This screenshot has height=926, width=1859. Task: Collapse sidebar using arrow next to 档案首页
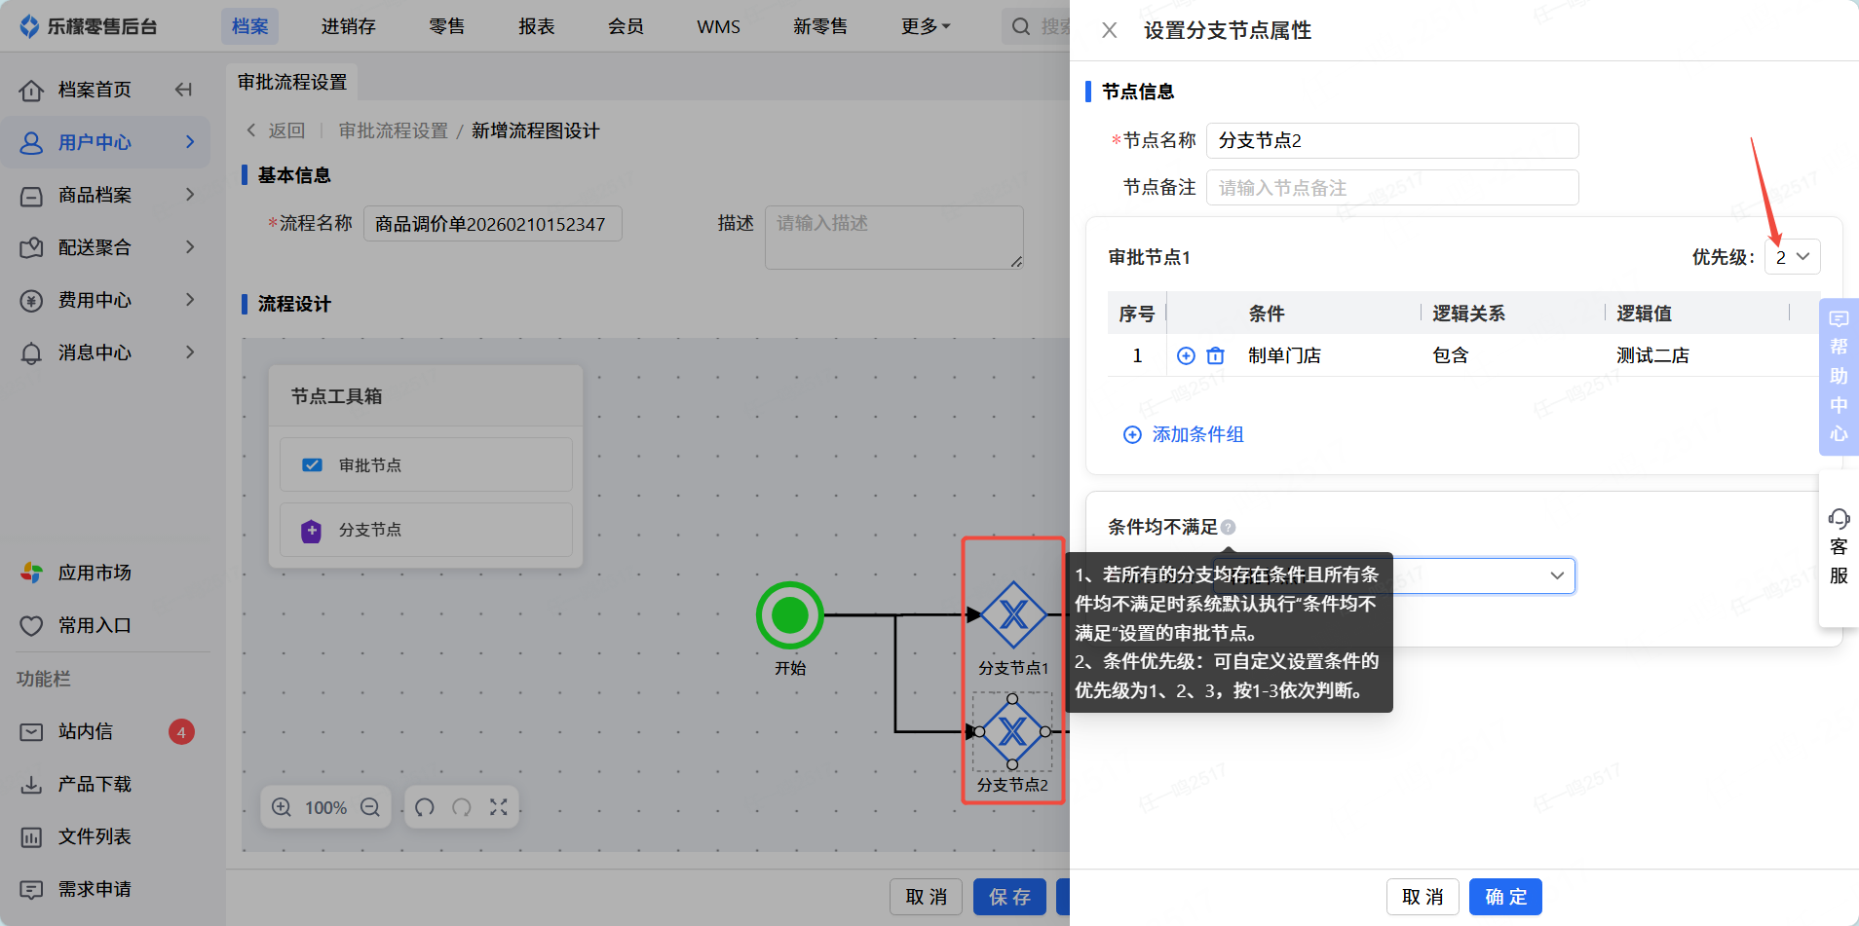183,90
